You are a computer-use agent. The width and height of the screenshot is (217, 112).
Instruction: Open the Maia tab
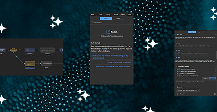123,14
